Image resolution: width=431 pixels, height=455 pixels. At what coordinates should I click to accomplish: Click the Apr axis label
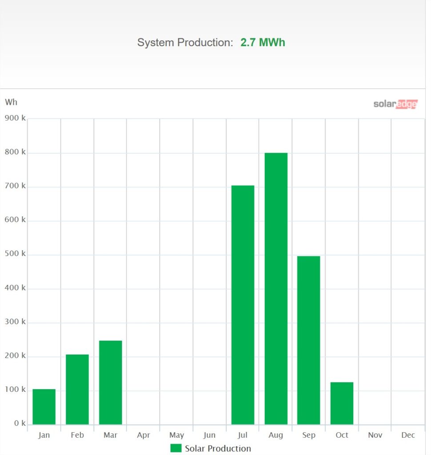coord(144,435)
